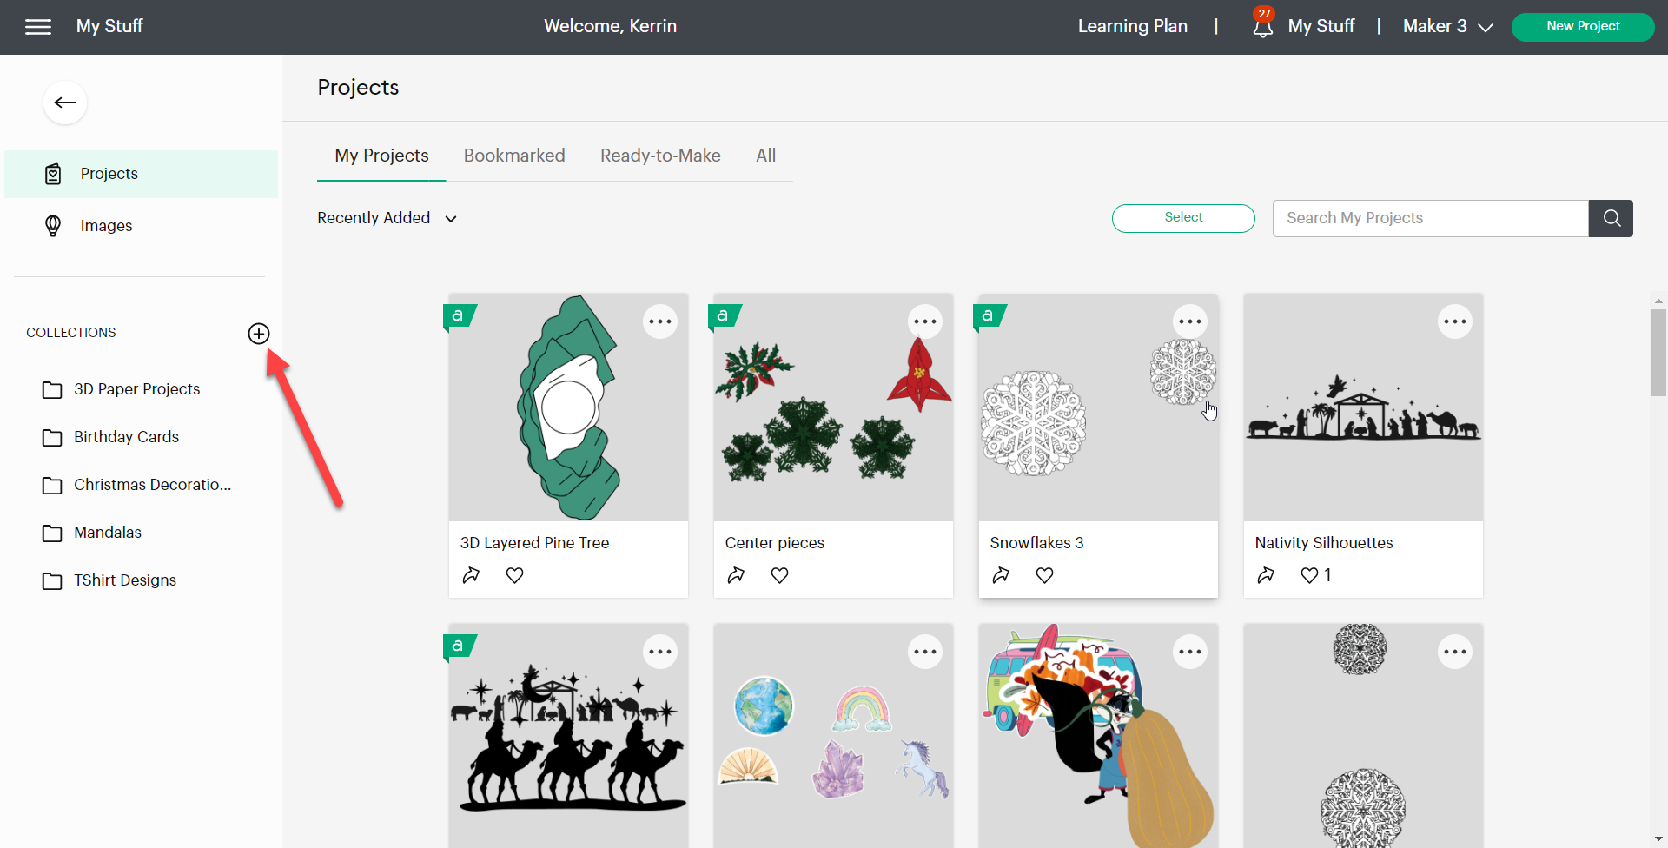Open options menu for 3D Layered Pine Tree
Image resolution: width=1668 pixels, height=848 pixels.
(x=660, y=321)
